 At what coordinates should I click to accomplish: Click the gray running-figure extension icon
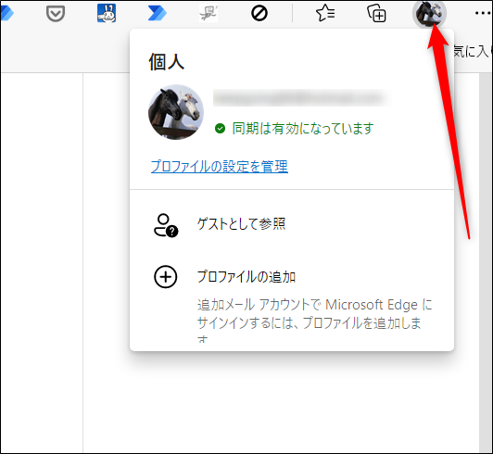(209, 14)
